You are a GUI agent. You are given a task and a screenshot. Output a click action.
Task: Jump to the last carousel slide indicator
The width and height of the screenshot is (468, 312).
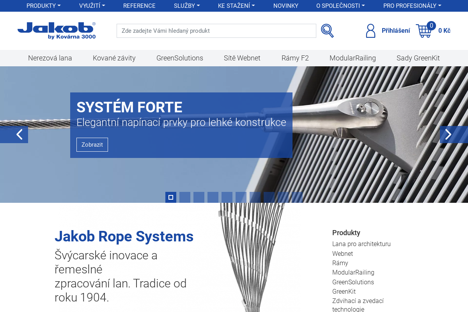pos(297,197)
